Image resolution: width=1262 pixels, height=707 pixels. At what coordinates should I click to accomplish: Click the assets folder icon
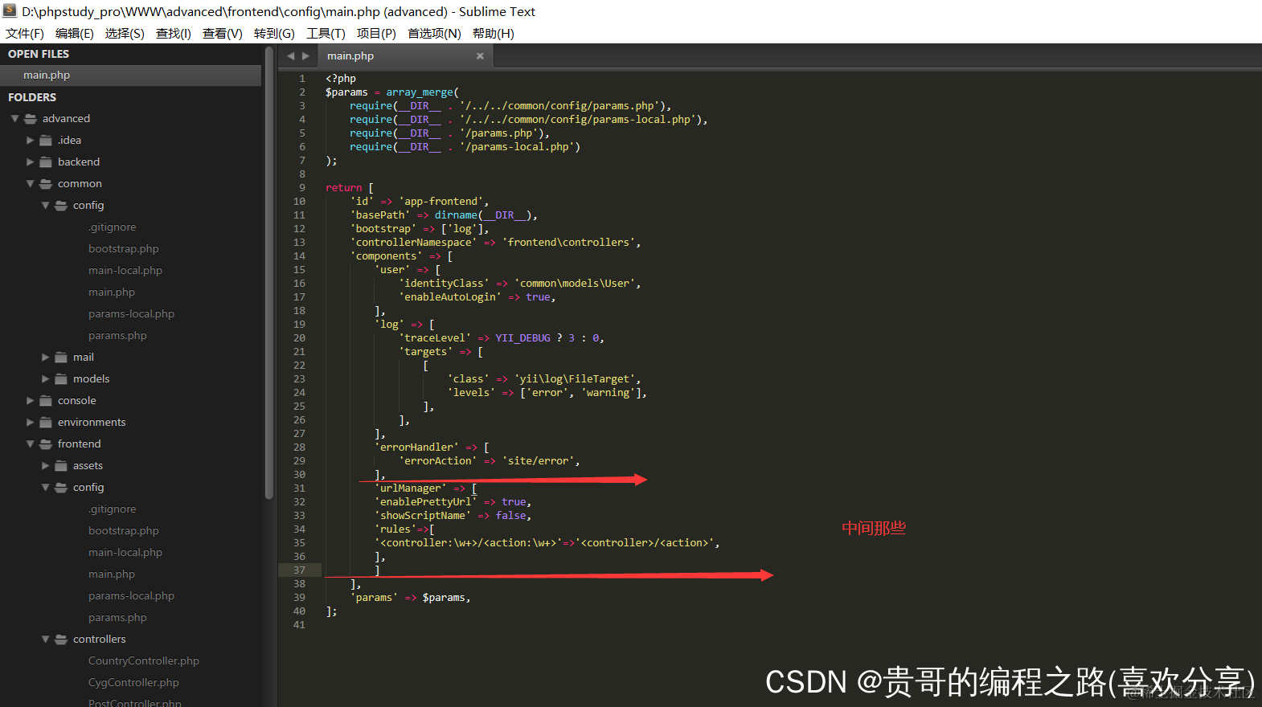[x=61, y=466]
